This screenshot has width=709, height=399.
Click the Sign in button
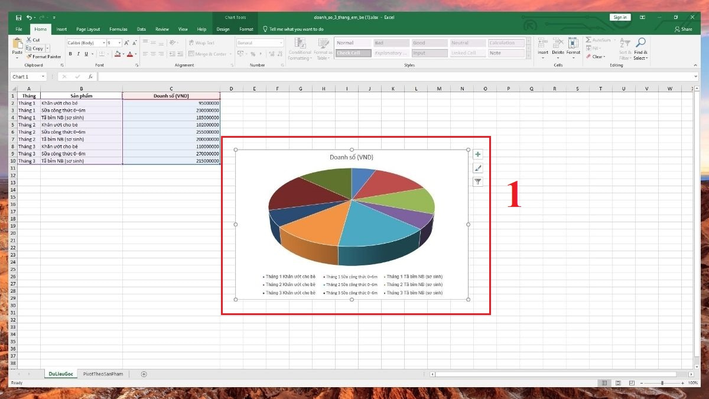(x=620, y=18)
